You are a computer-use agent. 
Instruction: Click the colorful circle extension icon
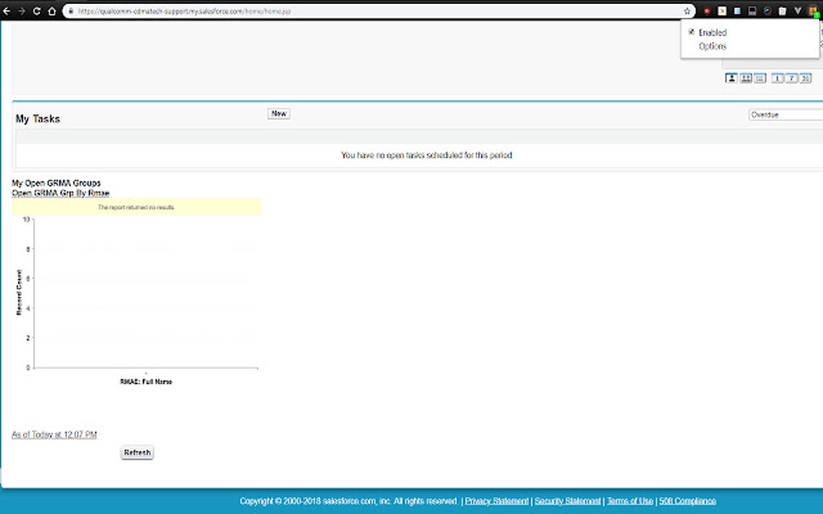767,10
